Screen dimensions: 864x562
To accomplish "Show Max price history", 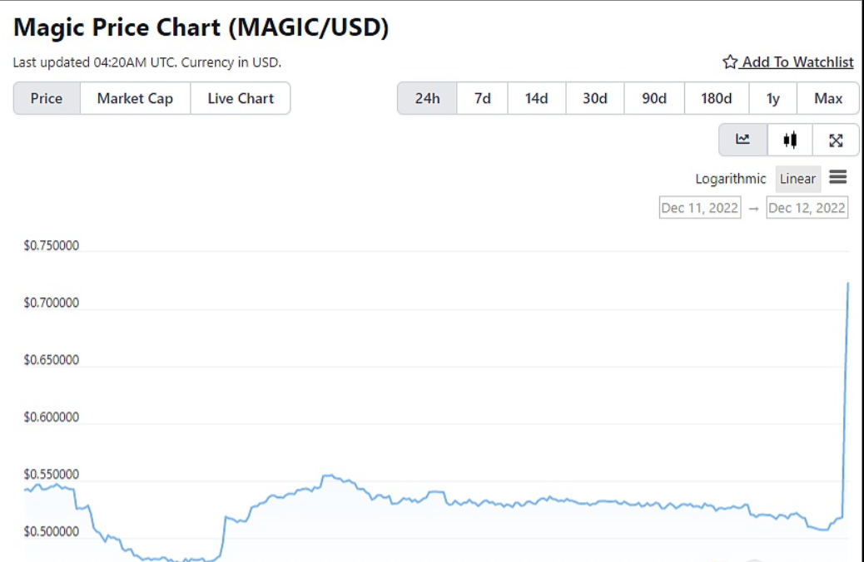I will pos(828,98).
